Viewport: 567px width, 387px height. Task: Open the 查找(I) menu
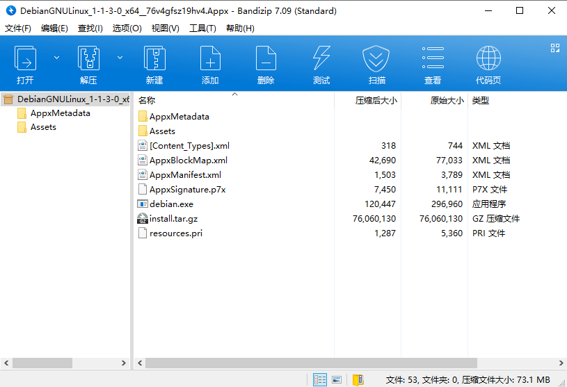(90, 28)
